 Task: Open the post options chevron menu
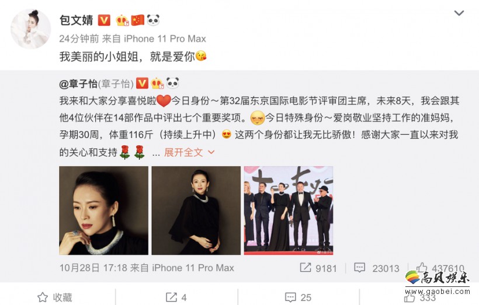[x=459, y=13]
